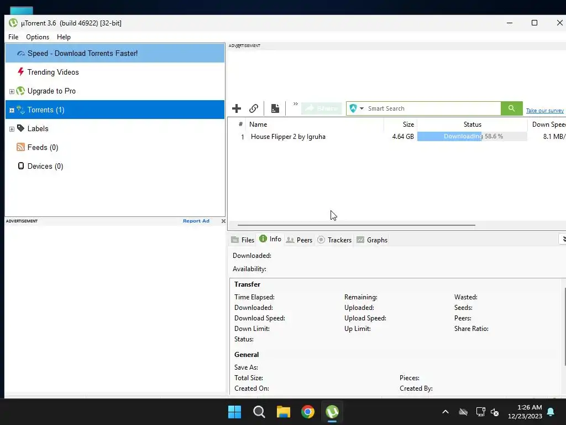The width and height of the screenshot is (566, 425).
Task: Open the taskbar clock and date
Action: 525,412
